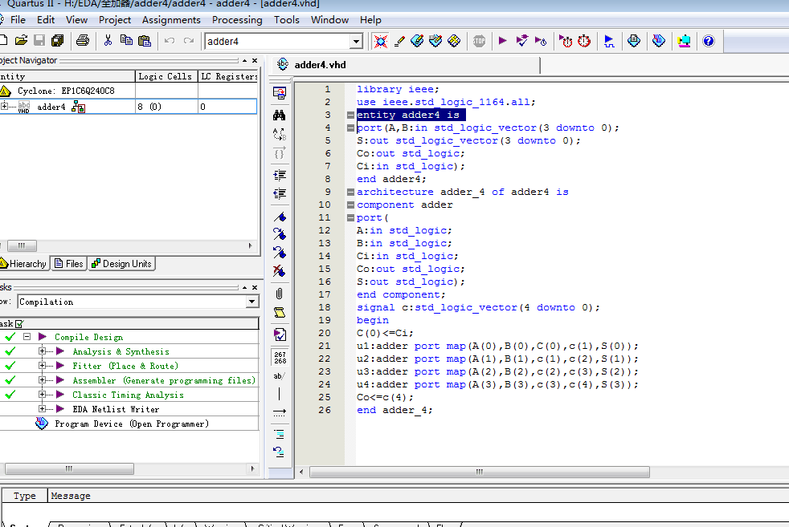Open the compilation report toolbar icon
Viewport: 789px width, 527px height.
[634, 41]
